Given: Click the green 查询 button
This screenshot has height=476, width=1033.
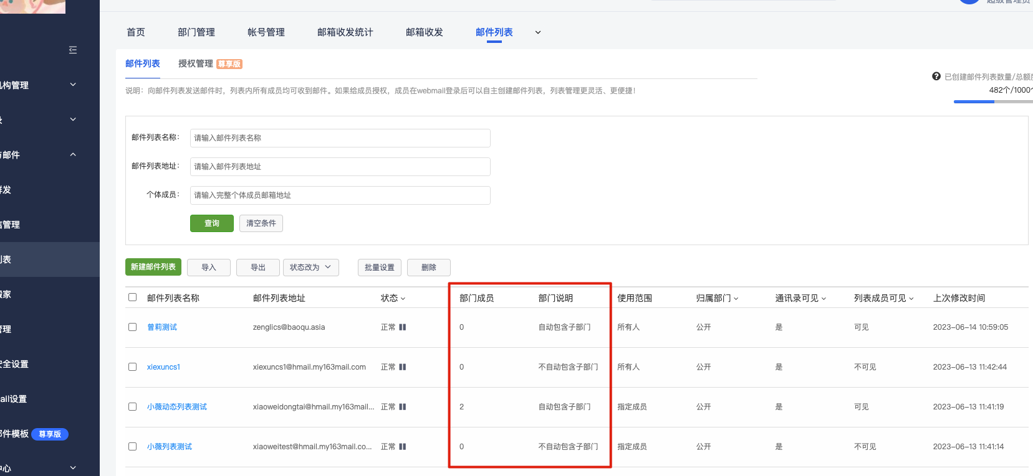Looking at the screenshot, I should pos(212,223).
